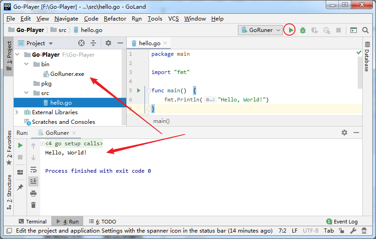Pin the Run tab with the pin icon

click(20, 187)
